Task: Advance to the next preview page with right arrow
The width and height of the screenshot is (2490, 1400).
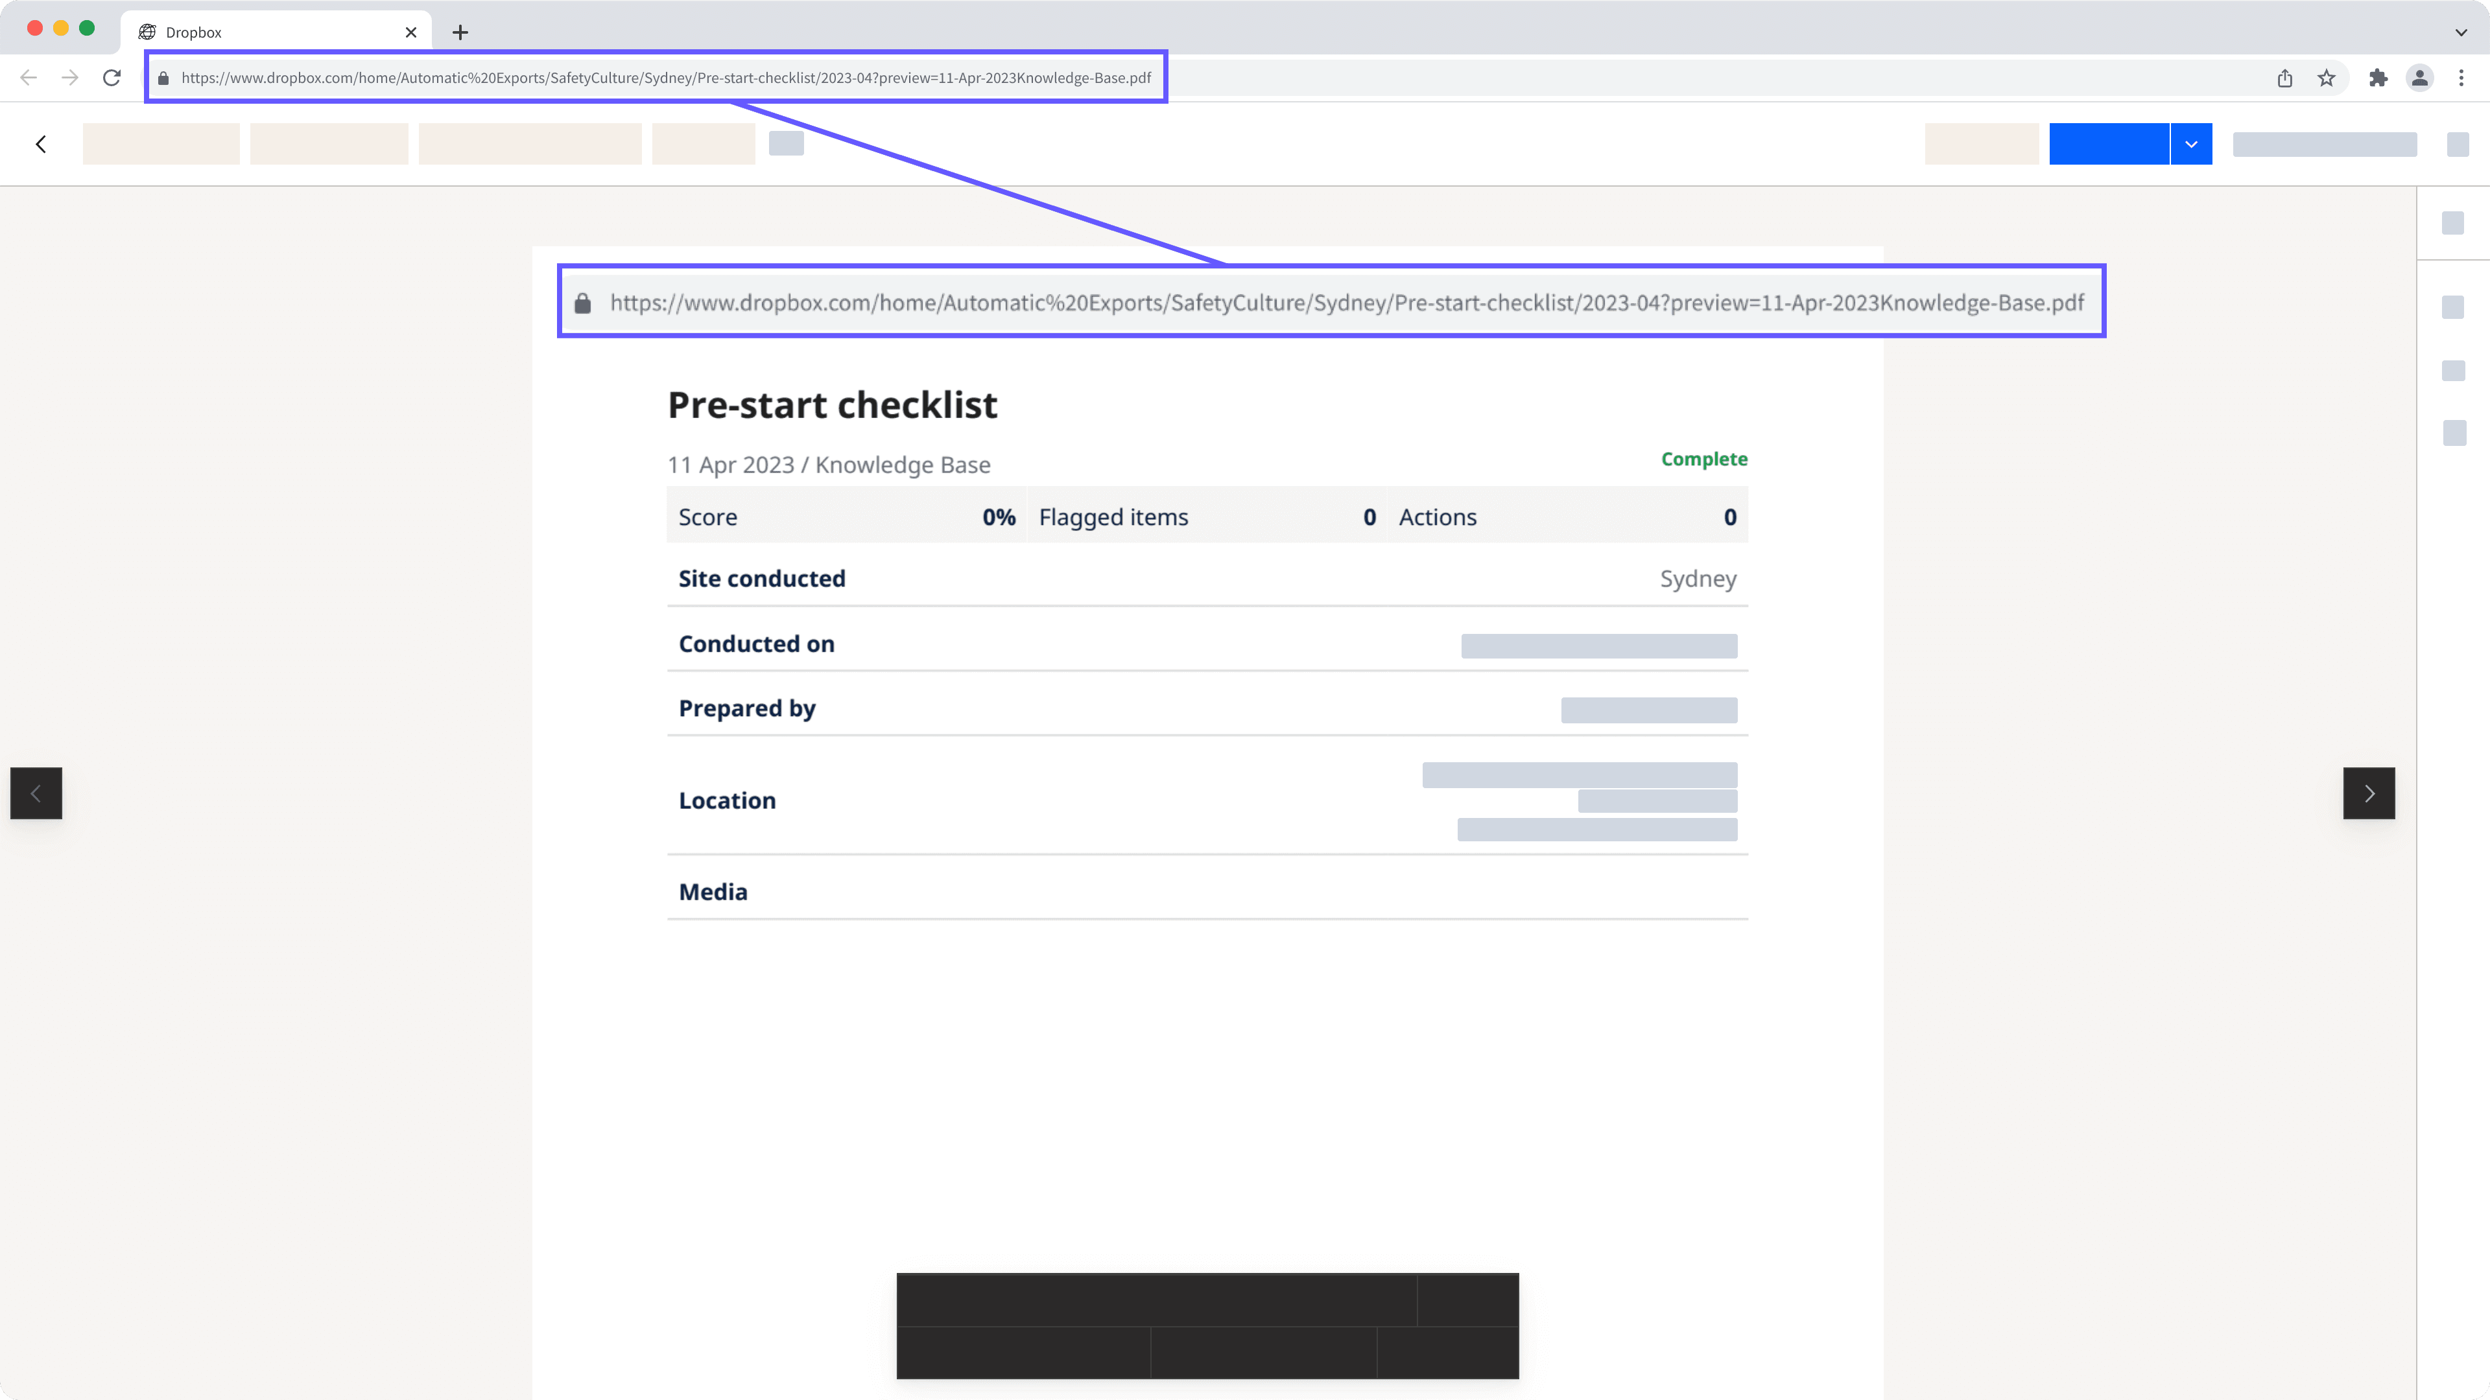Action: (2368, 793)
